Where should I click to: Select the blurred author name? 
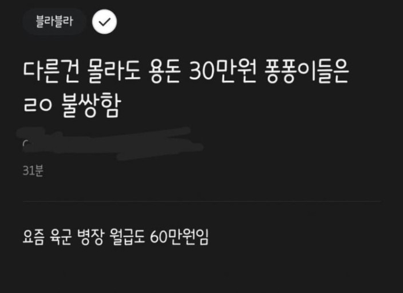(110, 144)
